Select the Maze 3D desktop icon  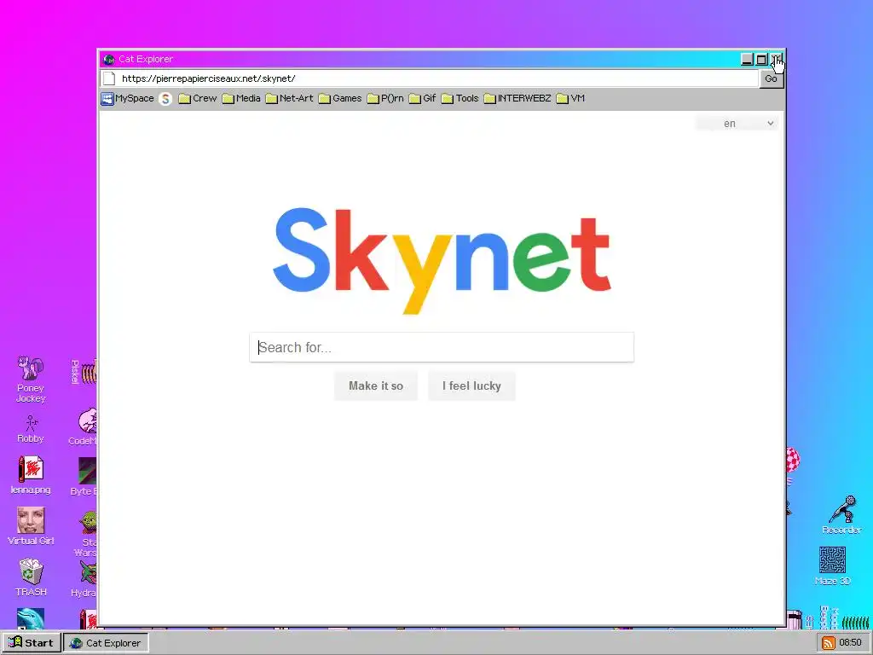pos(832,566)
